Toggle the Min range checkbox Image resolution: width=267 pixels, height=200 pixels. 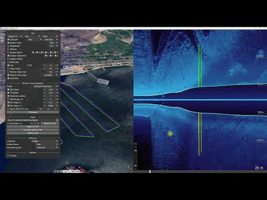8,102
